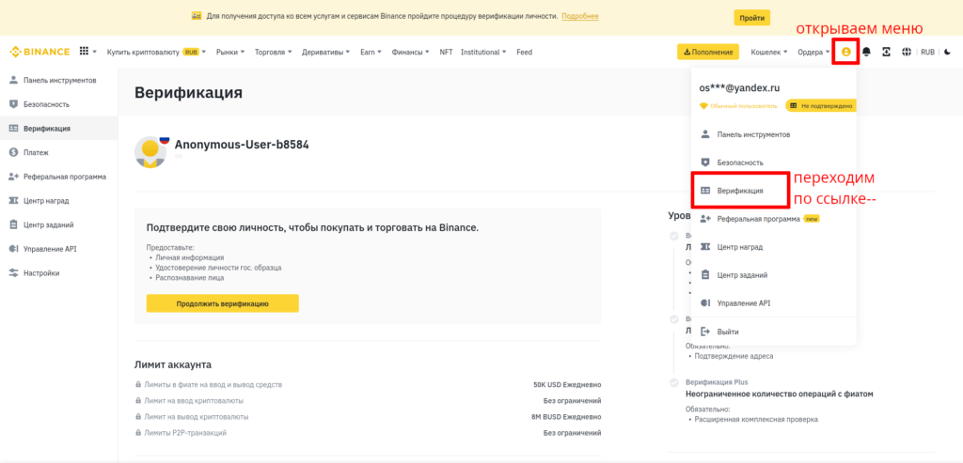Click the 8M BUSD Ежедневно limit value
The height and width of the screenshot is (463, 963).
coord(566,417)
